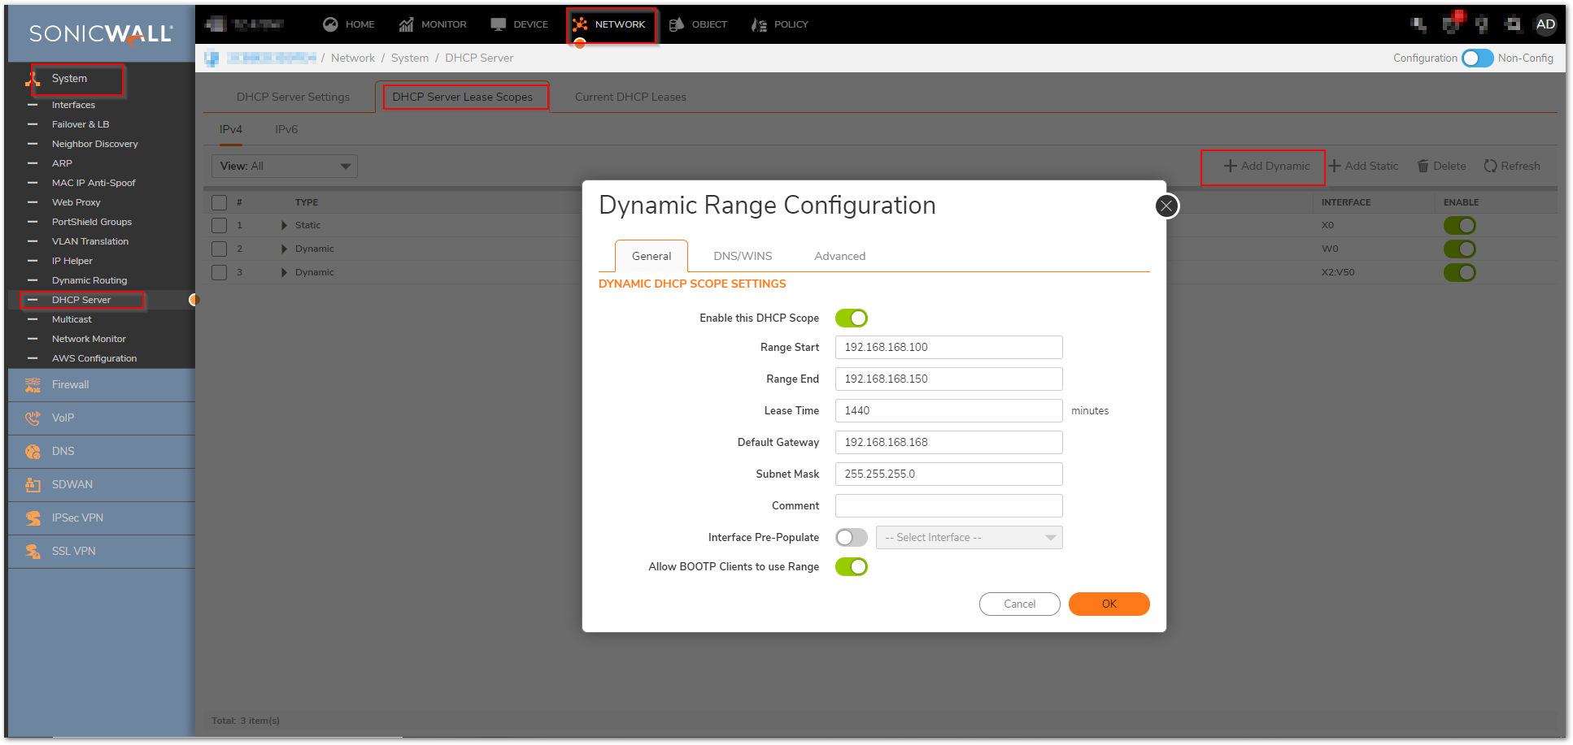Open the Firewall section icon in sidebar

tap(33, 385)
